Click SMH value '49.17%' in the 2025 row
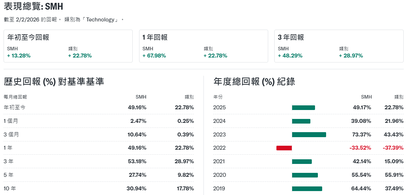 (x=362, y=107)
